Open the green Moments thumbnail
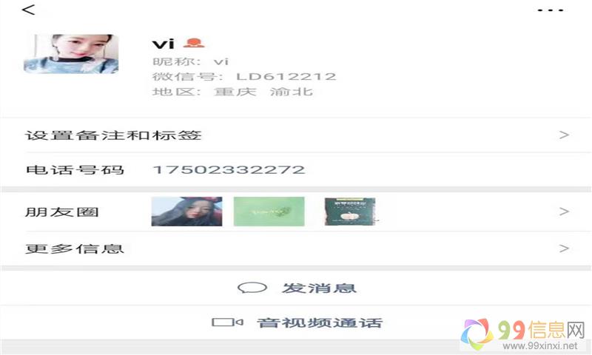 269,212
